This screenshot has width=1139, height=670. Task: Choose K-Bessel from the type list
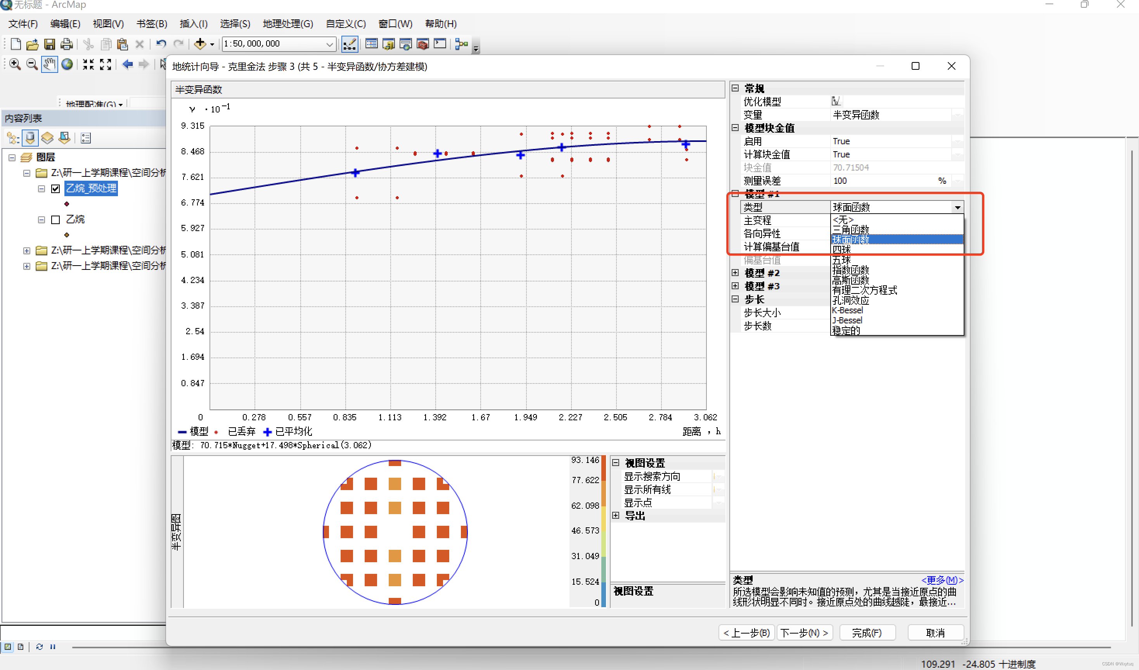tap(848, 310)
